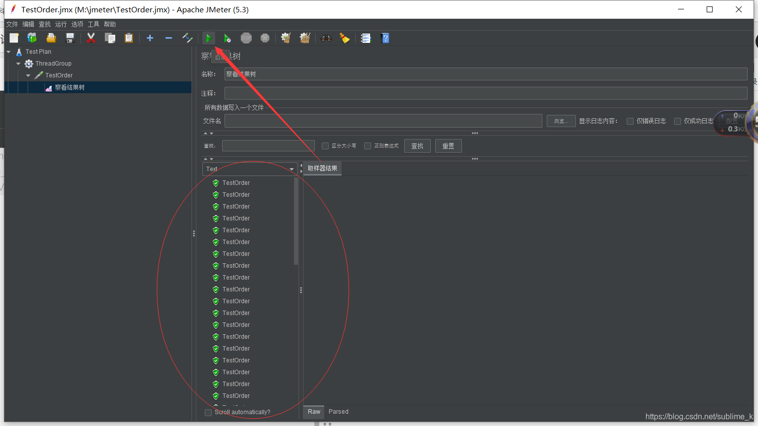Click the 浏览 browse button
This screenshot has height=426, width=758.
561,121
